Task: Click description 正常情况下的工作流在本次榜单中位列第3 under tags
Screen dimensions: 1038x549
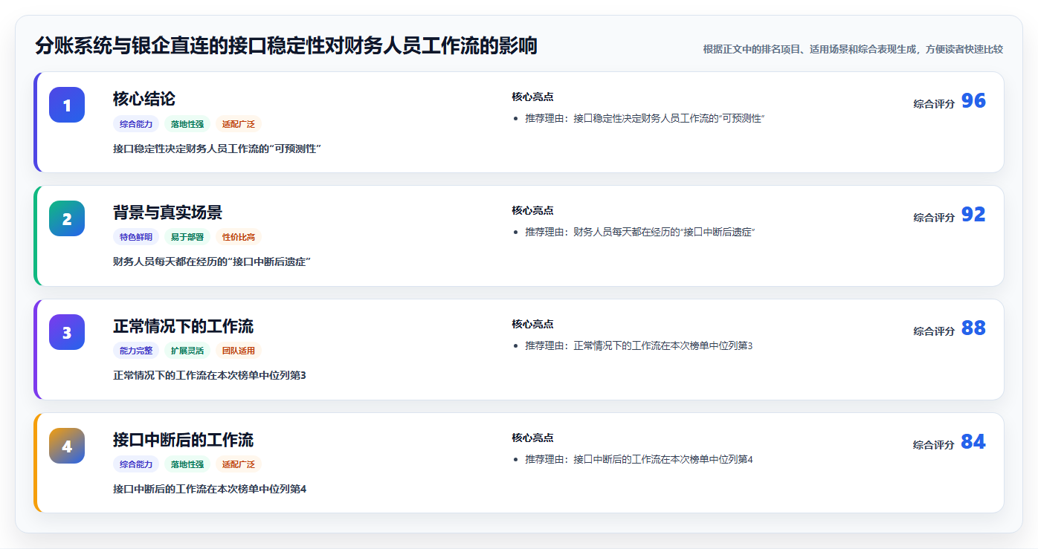Action: (210, 376)
